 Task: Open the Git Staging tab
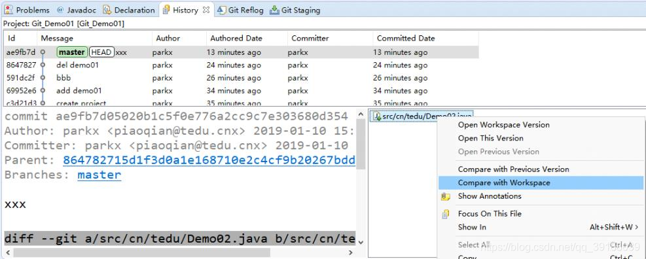point(295,10)
